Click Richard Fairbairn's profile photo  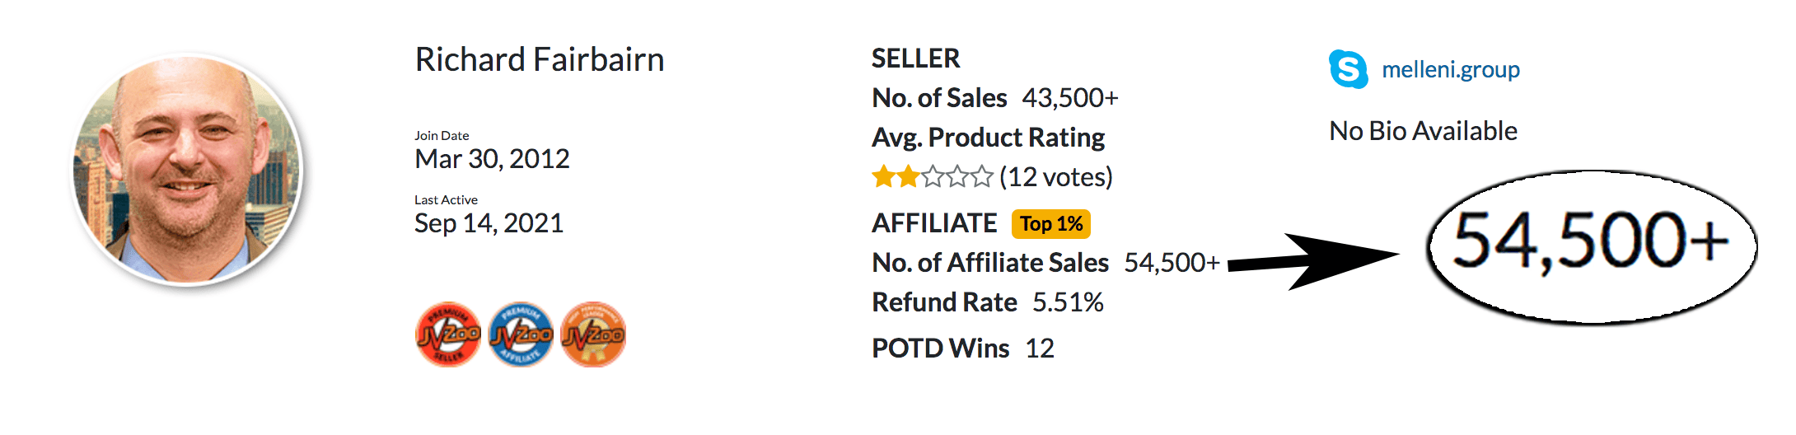click(x=188, y=170)
